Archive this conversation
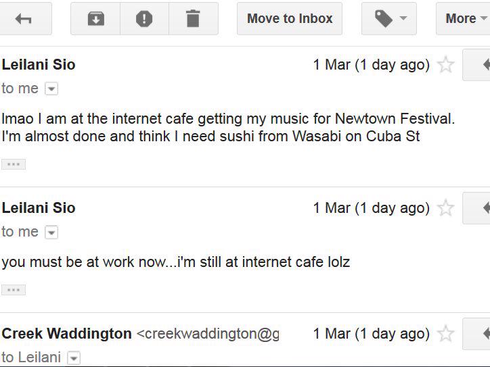Viewport: 490px width, 367px height. [95, 19]
